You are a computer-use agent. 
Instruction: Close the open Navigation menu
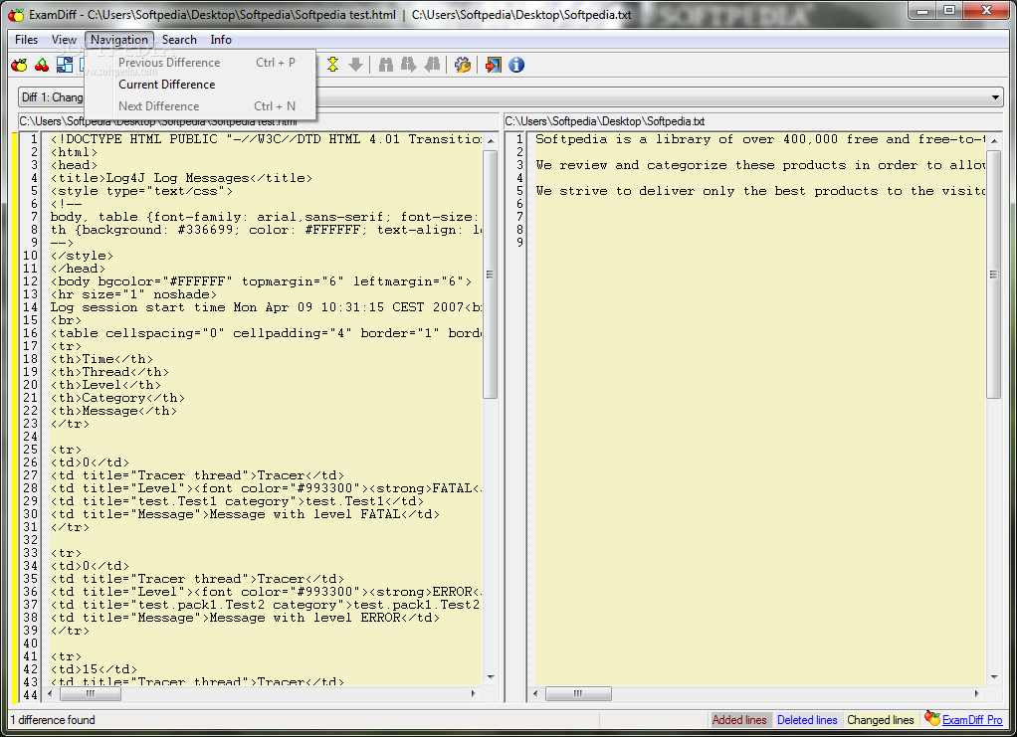119,40
